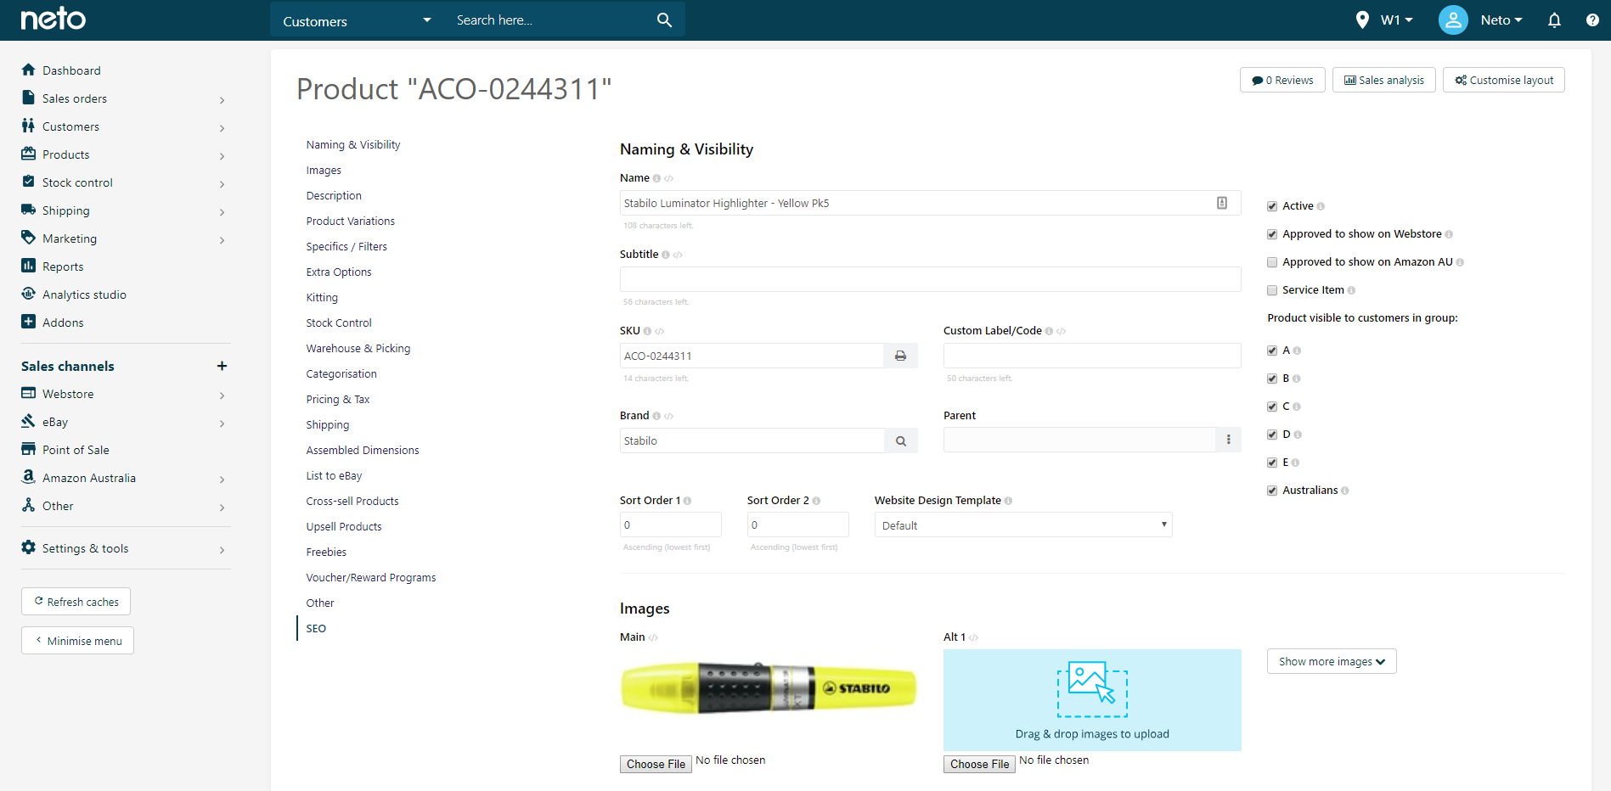Click the Customers people icon

tap(28, 126)
